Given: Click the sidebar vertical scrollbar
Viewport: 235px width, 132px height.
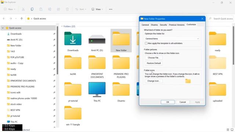Looking at the screenshot, I should pos(57,50).
